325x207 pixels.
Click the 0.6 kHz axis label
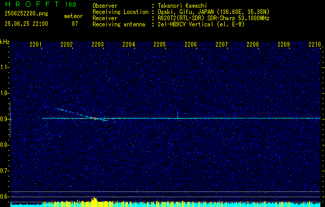pyautogui.click(x=5, y=197)
